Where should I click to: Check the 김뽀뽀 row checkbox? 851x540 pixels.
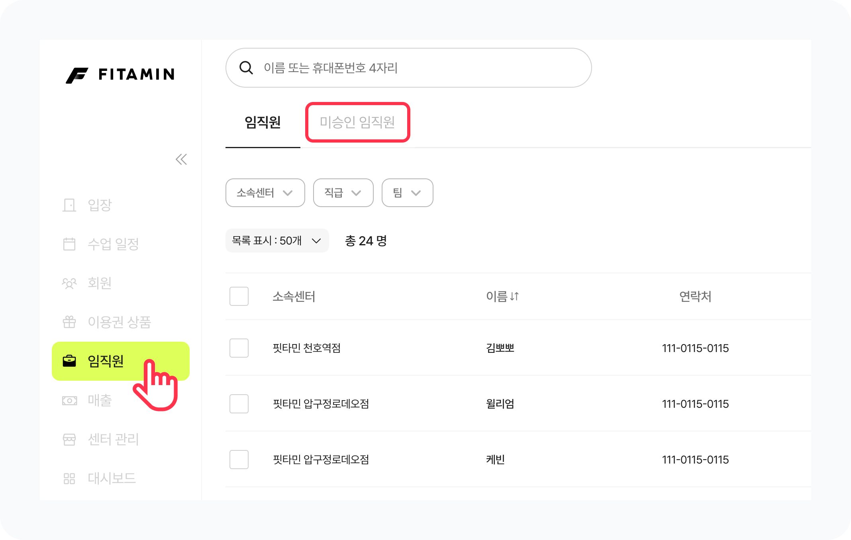coord(239,348)
